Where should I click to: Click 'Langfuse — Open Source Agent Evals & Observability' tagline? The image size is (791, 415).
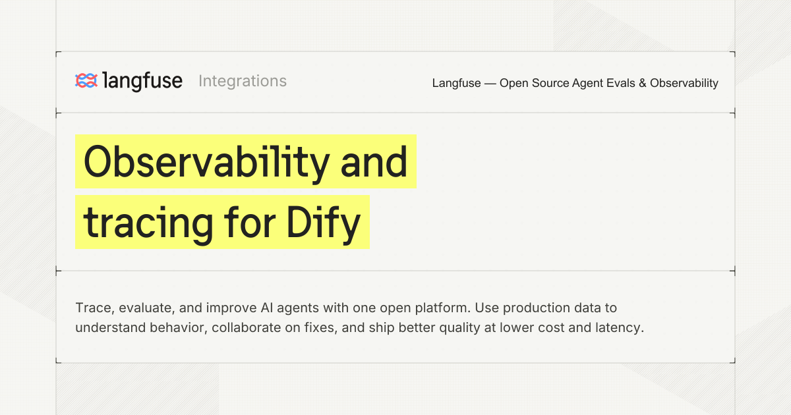(575, 83)
